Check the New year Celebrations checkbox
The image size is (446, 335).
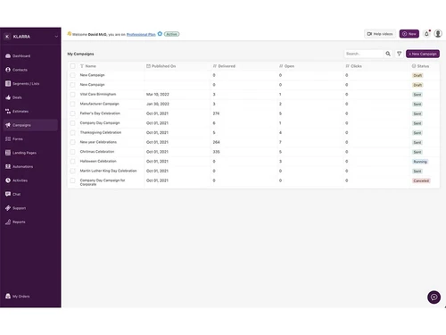[x=72, y=142]
